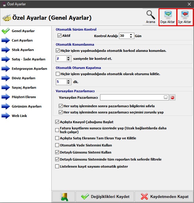Screen dimensions: 194x203
Task: Uncheck Açılışta Kısayol Çubuğunu Başlat
Action: (x=57, y=122)
